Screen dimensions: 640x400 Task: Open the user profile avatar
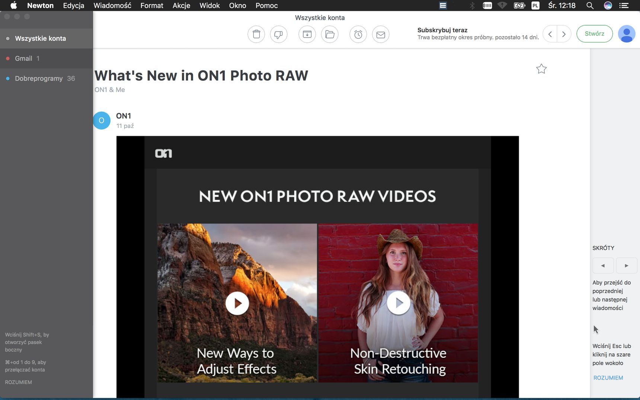627,34
